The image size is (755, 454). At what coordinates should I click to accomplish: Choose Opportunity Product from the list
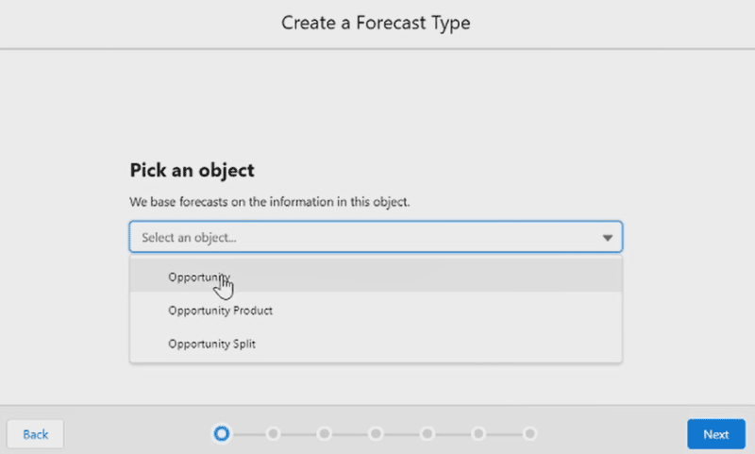[376, 311]
